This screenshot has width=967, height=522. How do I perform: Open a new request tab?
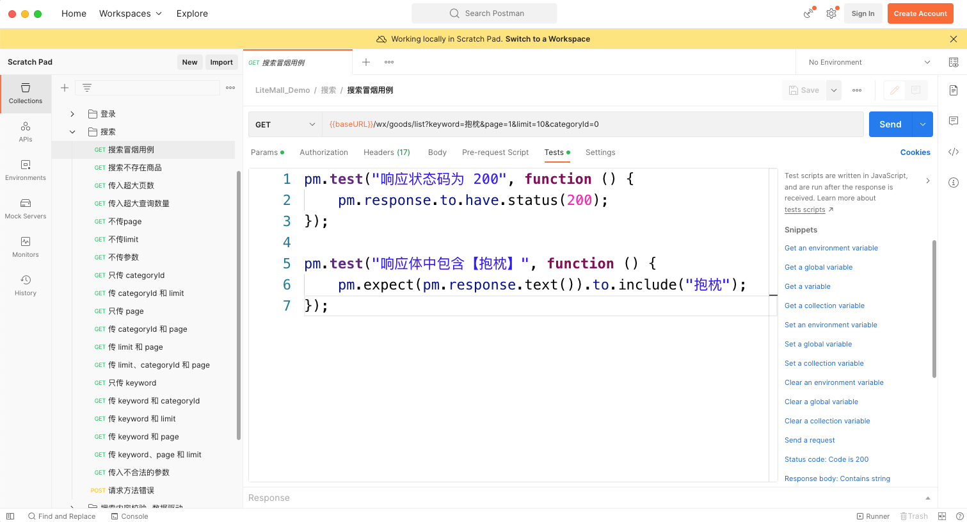[x=366, y=62]
